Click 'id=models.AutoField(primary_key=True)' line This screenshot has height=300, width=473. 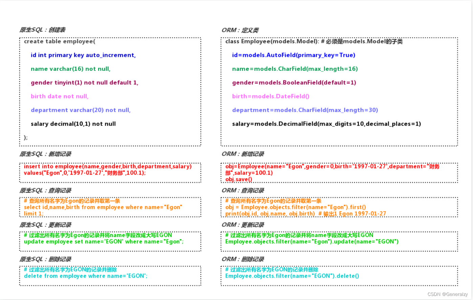point(294,55)
